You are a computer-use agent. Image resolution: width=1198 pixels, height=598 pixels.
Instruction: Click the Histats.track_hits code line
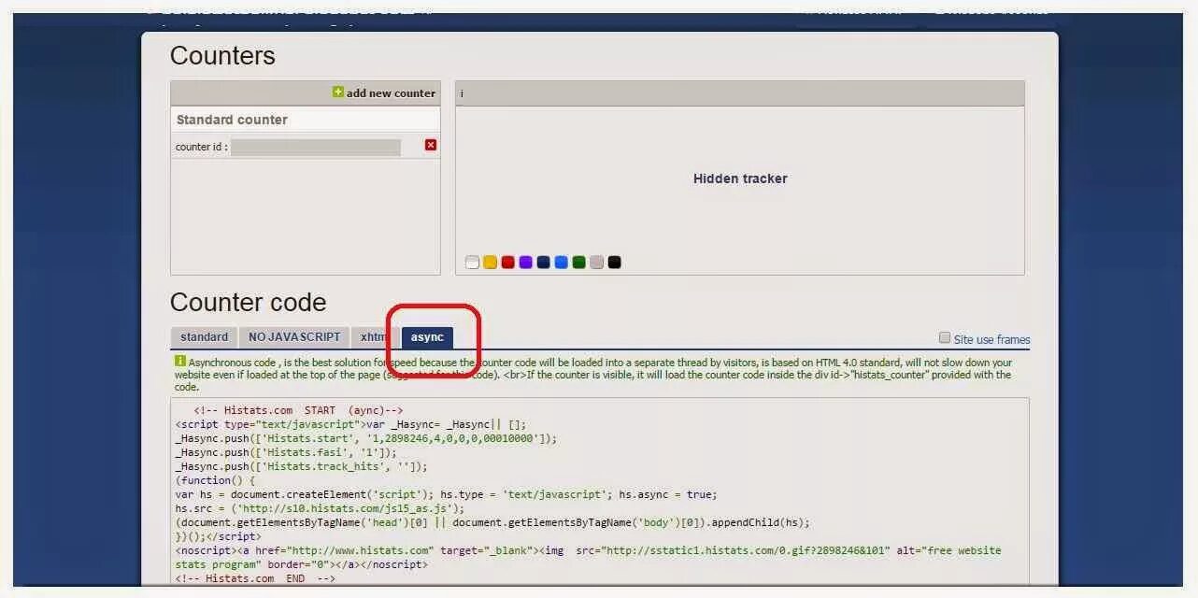click(301, 466)
